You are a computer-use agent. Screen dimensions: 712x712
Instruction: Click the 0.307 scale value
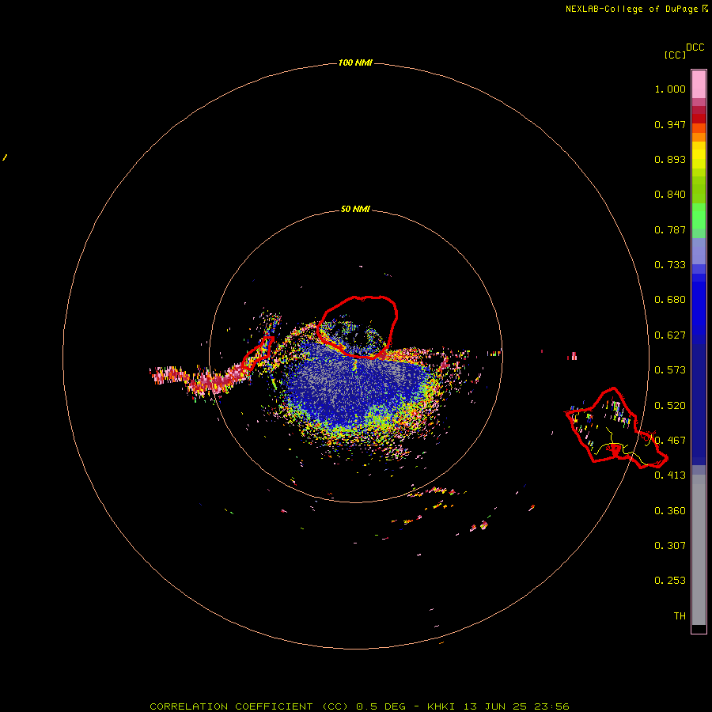click(x=670, y=545)
